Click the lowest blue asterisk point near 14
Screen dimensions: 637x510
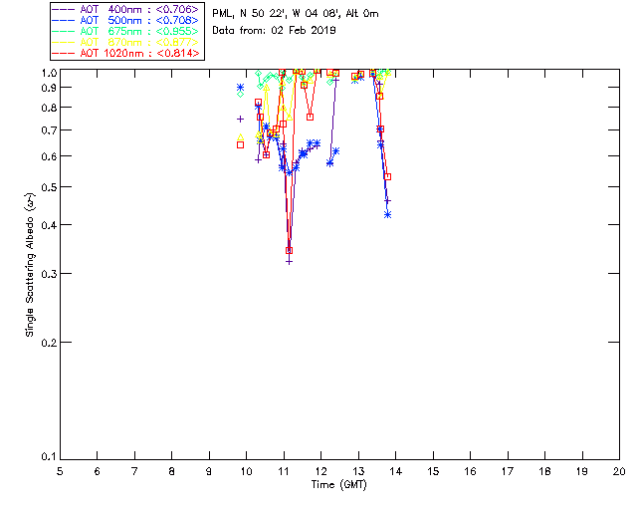[x=387, y=214]
